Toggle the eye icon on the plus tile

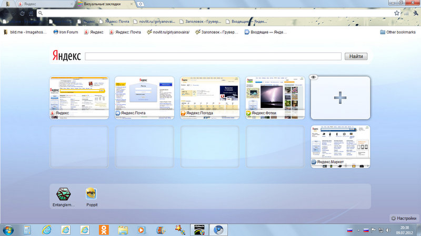313,77
